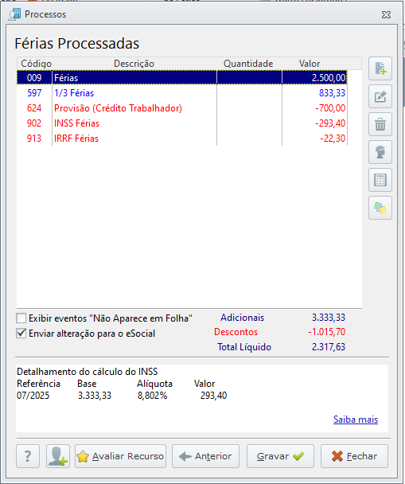
Task: Enable Exibir eventos "Não Aparece em Folha"
Action: tap(21, 318)
